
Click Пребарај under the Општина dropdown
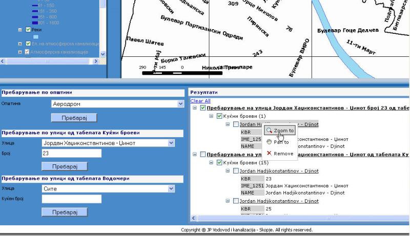[74, 118]
